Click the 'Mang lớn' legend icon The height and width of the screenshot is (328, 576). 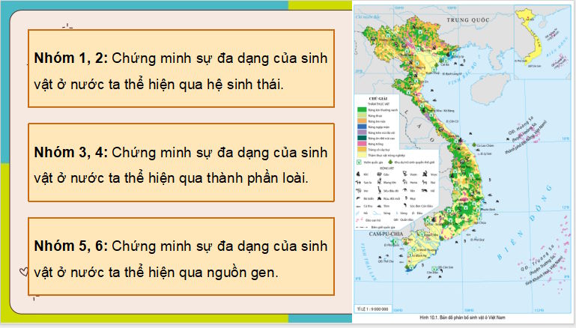tap(379, 181)
